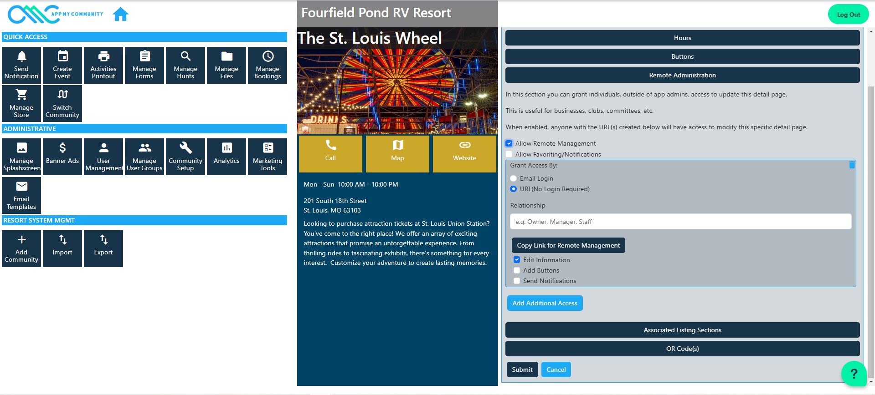Check the Add Buttons permission
Screen dimensions: 875x395
coord(517,270)
